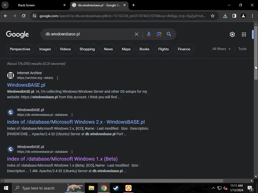Screen dimensions: 258x193
Task: Filter results by Videos
Action: 65,49
